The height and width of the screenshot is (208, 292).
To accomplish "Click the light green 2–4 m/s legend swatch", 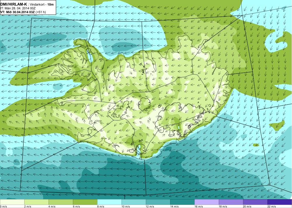I will pyautogui.click(x=36, y=202).
